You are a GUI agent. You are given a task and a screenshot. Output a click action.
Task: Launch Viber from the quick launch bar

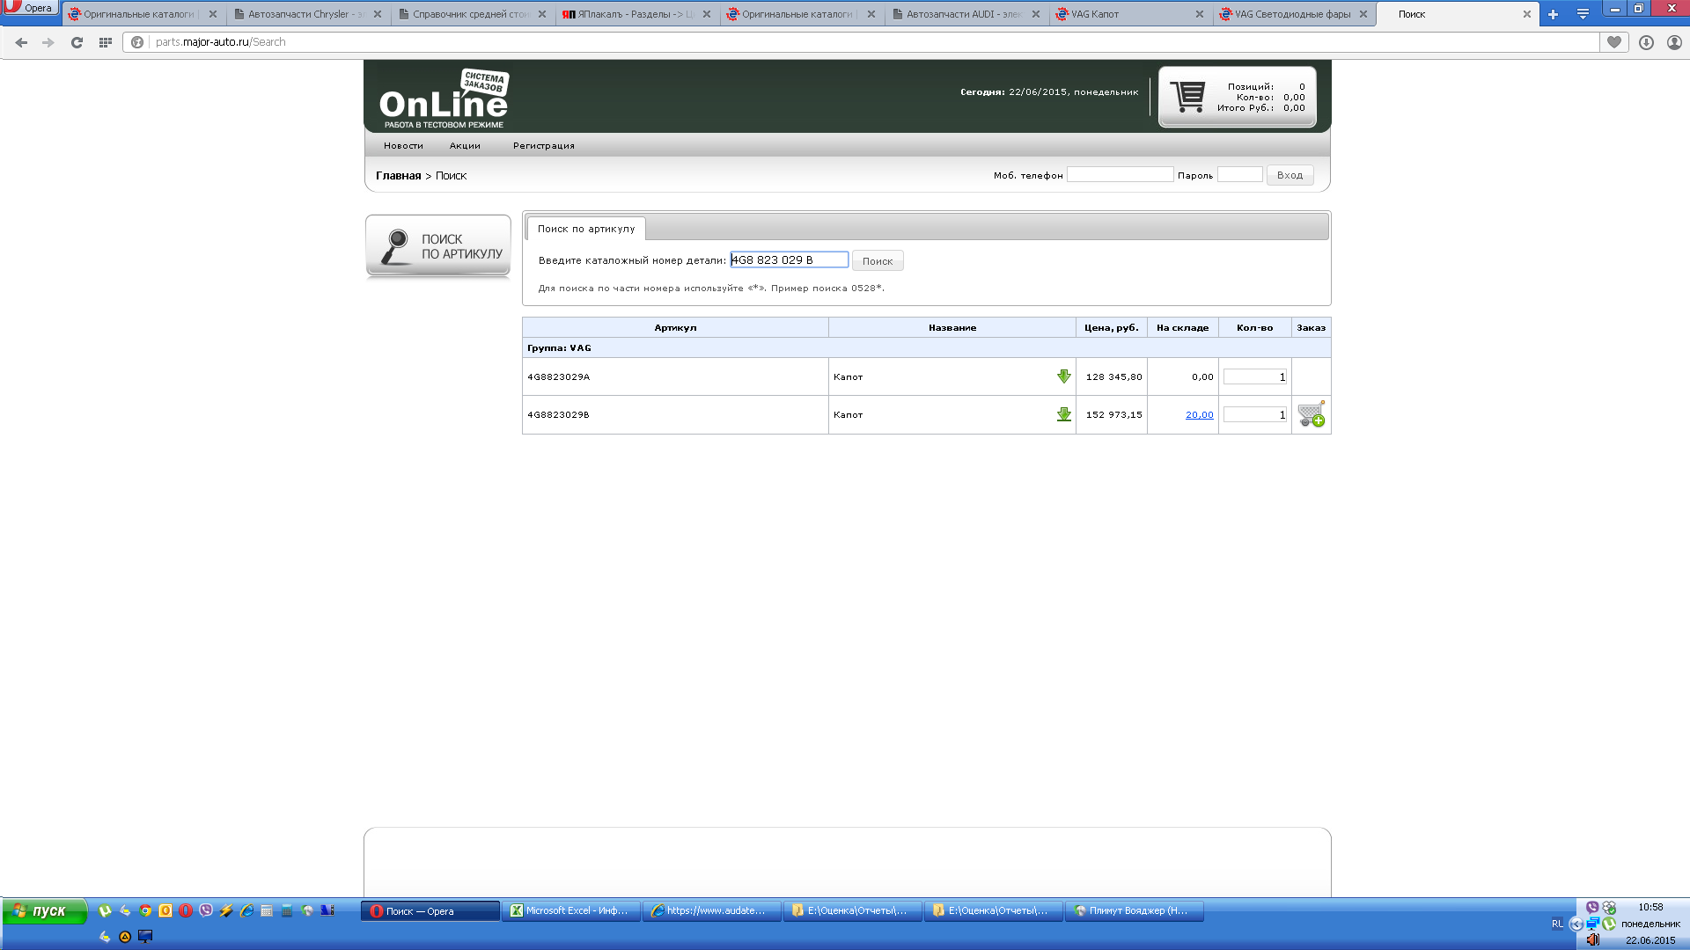click(x=206, y=911)
